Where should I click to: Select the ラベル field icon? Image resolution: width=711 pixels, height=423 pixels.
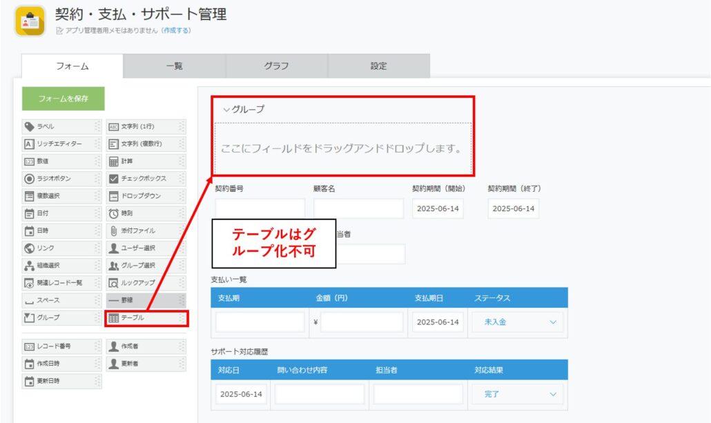pos(30,127)
